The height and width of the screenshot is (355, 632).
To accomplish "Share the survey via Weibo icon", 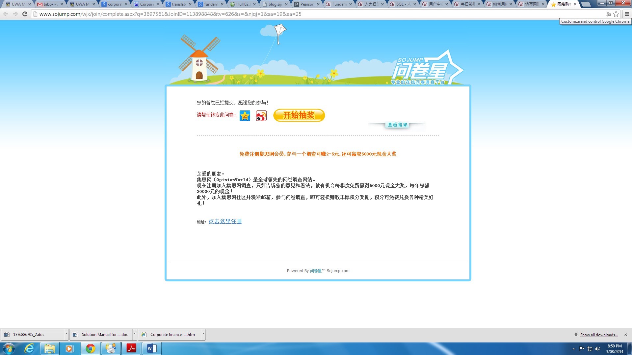I will click(x=261, y=116).
